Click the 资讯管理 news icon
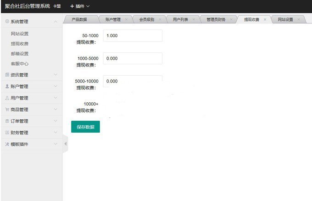The image size is (312, 201). (x=7, y=75)
